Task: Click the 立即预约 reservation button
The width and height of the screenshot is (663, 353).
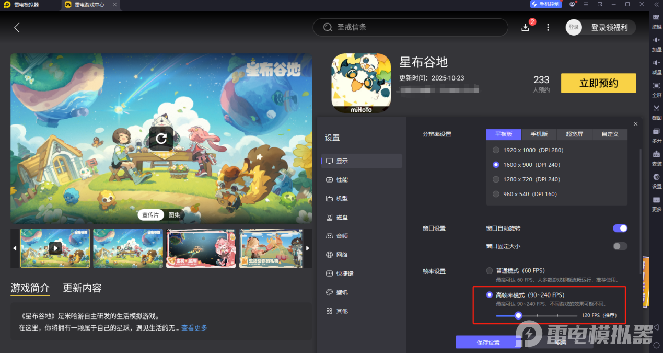Action: click(598, 83)
